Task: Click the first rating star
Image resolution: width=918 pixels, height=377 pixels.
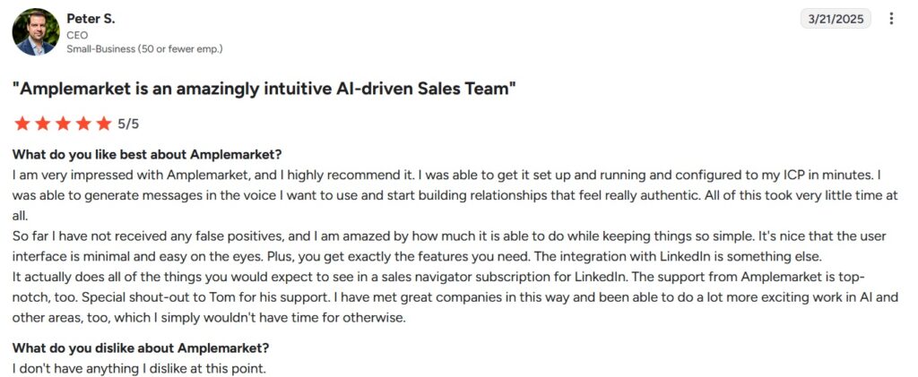Action: 22,124
